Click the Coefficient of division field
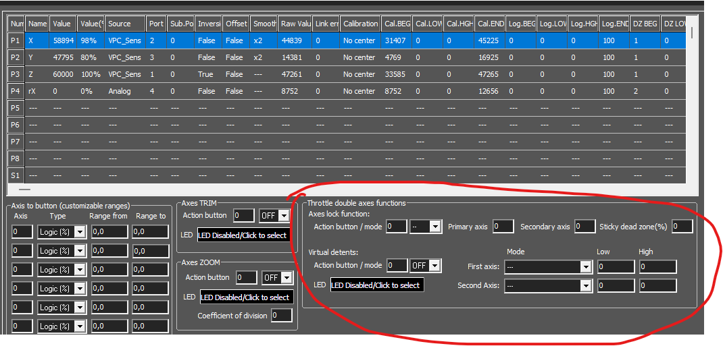 coord(282,316)
